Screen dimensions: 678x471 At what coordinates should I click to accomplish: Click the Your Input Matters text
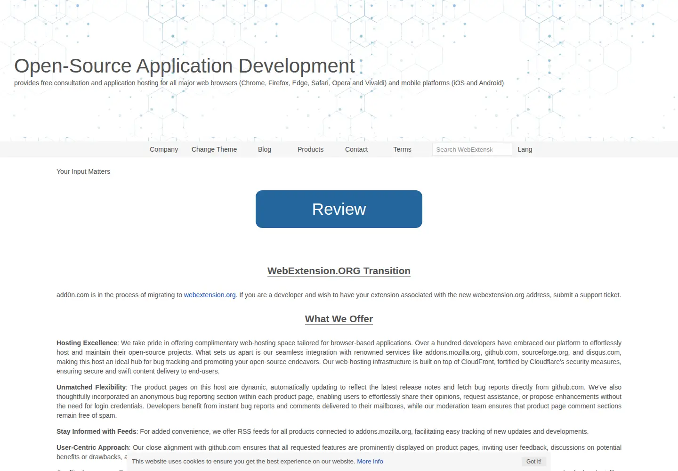tap(83, 171)
